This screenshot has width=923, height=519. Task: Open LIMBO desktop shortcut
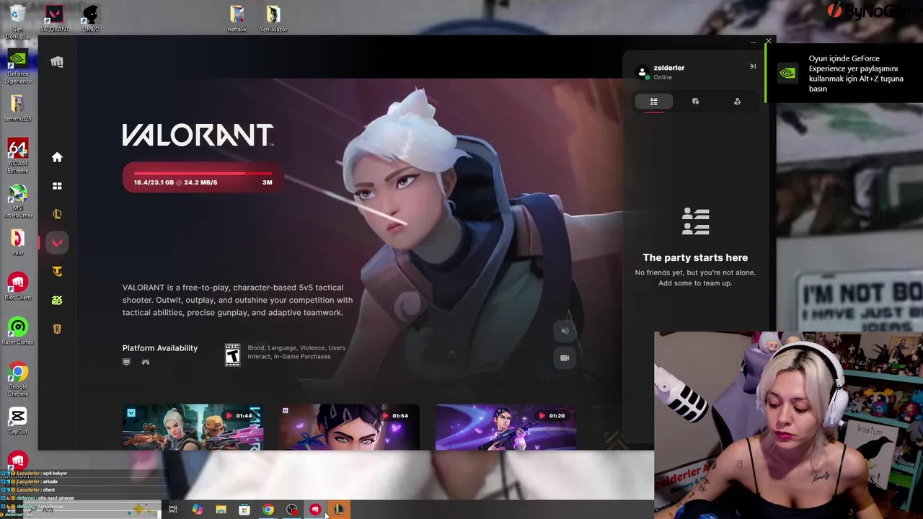(90, 19)
